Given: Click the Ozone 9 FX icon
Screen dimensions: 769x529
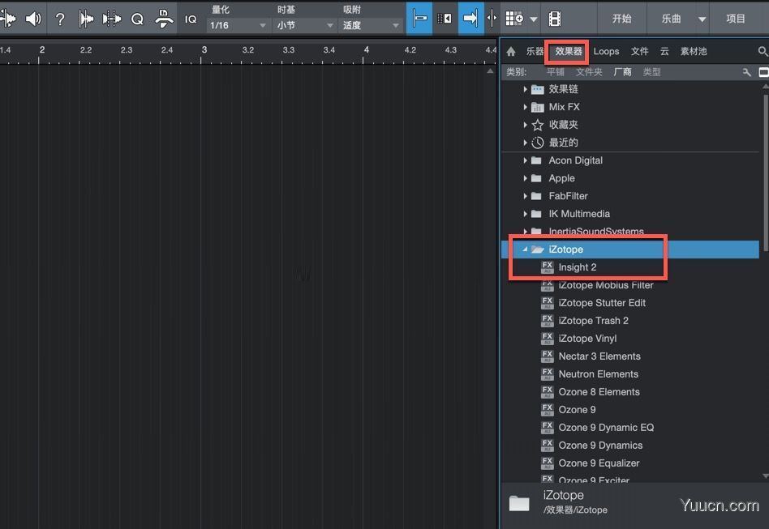Looking at the screenshot, I should point(548,409).
